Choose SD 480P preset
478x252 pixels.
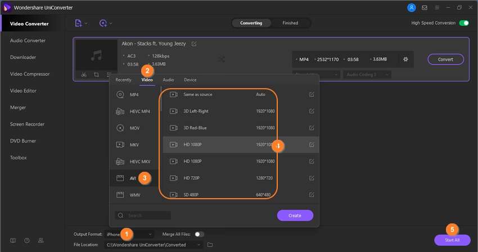point(241,195)
